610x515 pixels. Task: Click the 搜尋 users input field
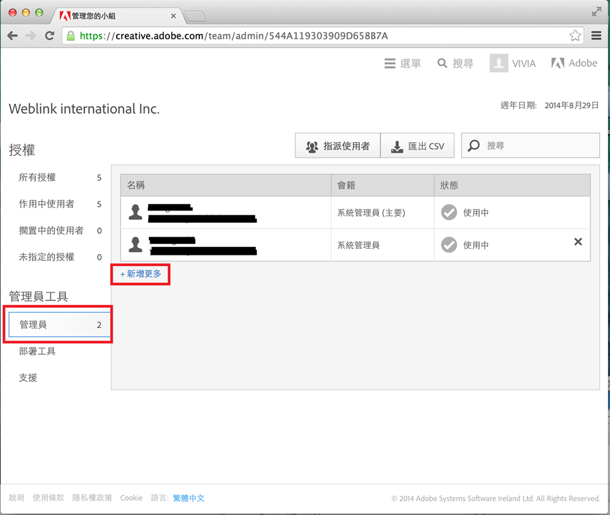[x=530, y=146]
